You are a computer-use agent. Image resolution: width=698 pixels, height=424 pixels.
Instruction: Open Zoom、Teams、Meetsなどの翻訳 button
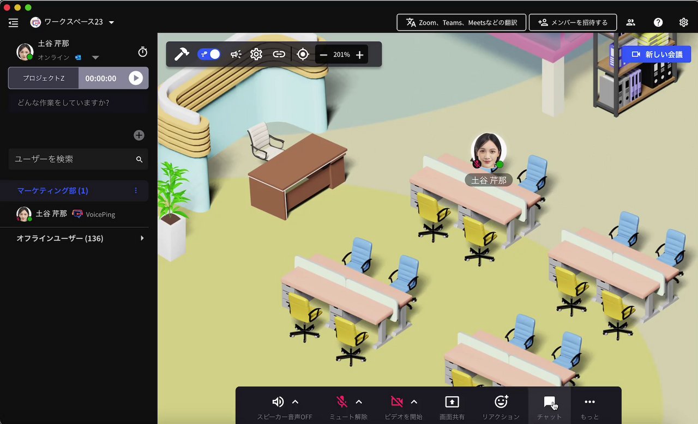pyautogui.click(x=461, y=22)
